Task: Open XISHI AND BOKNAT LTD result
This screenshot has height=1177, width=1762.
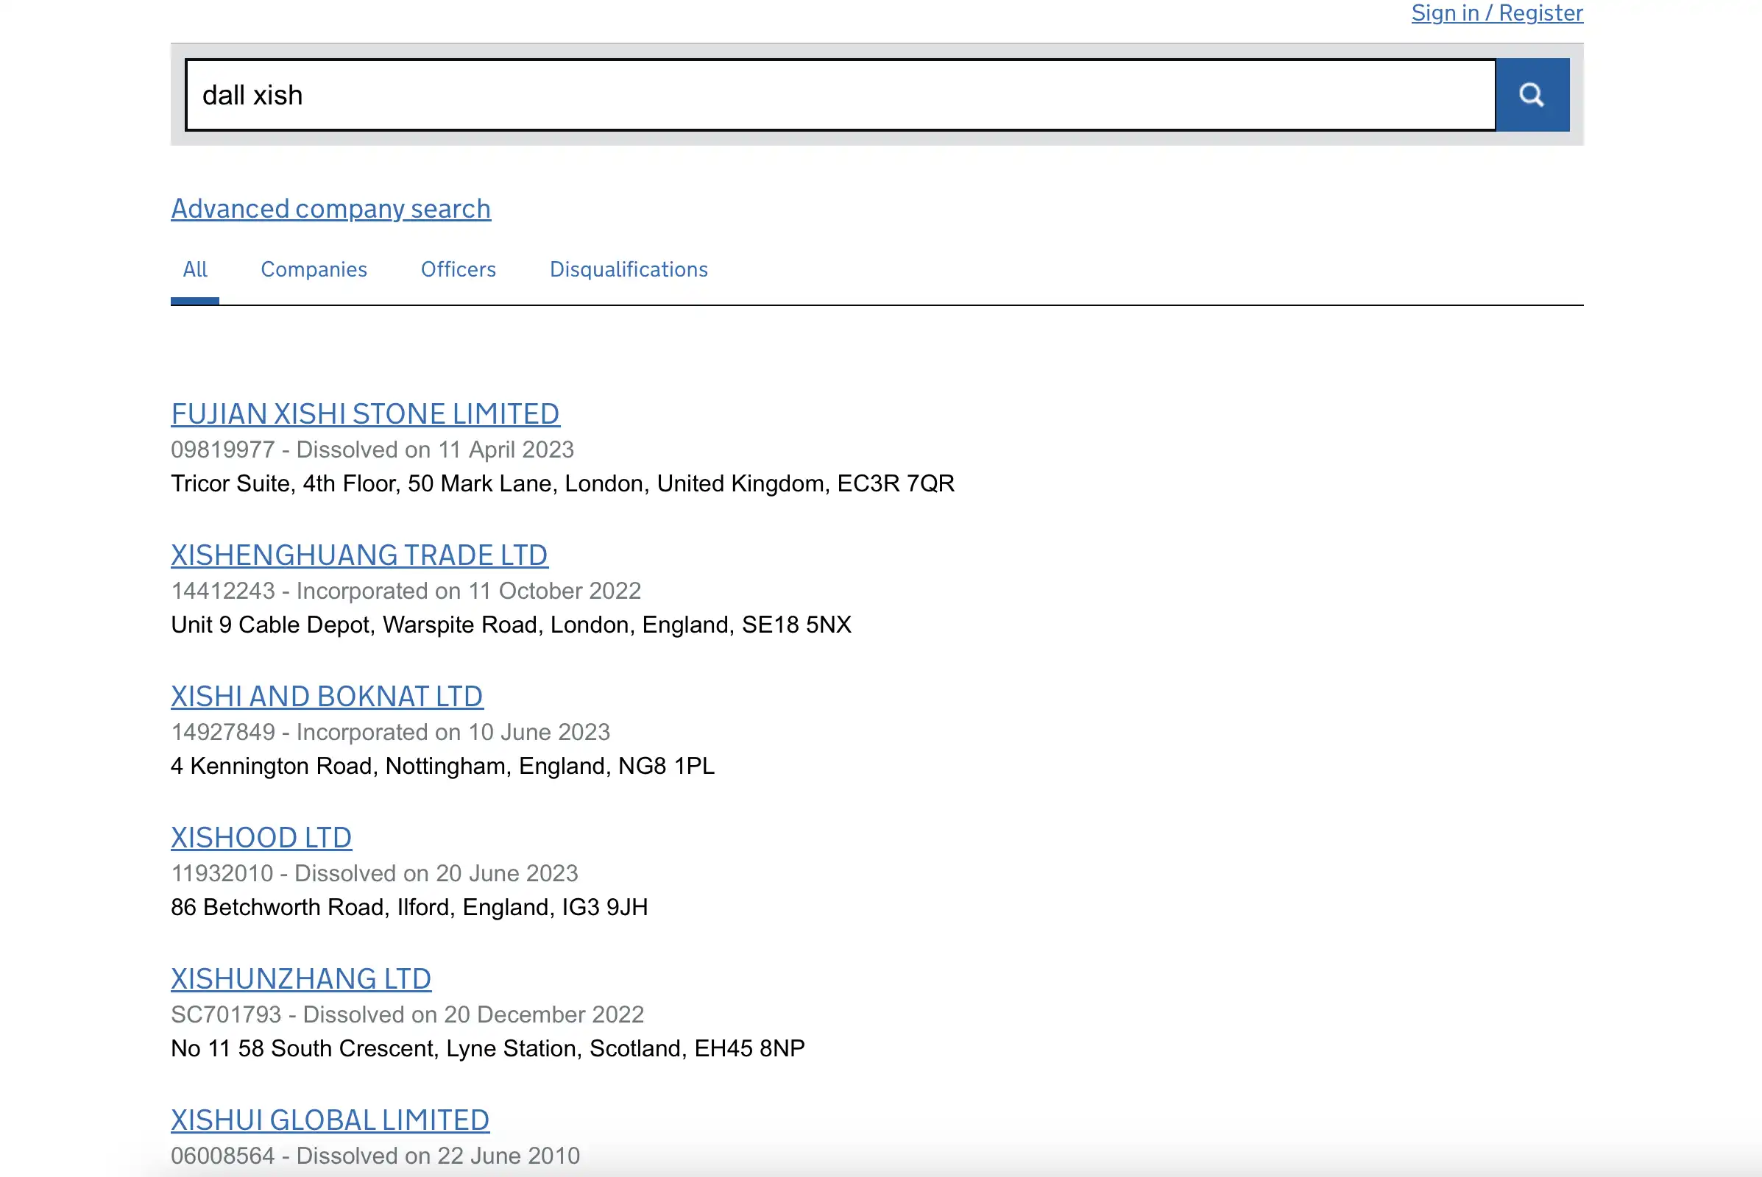Action: [327, 697]
